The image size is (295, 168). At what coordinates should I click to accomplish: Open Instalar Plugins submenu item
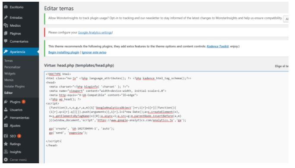(15, 86)
